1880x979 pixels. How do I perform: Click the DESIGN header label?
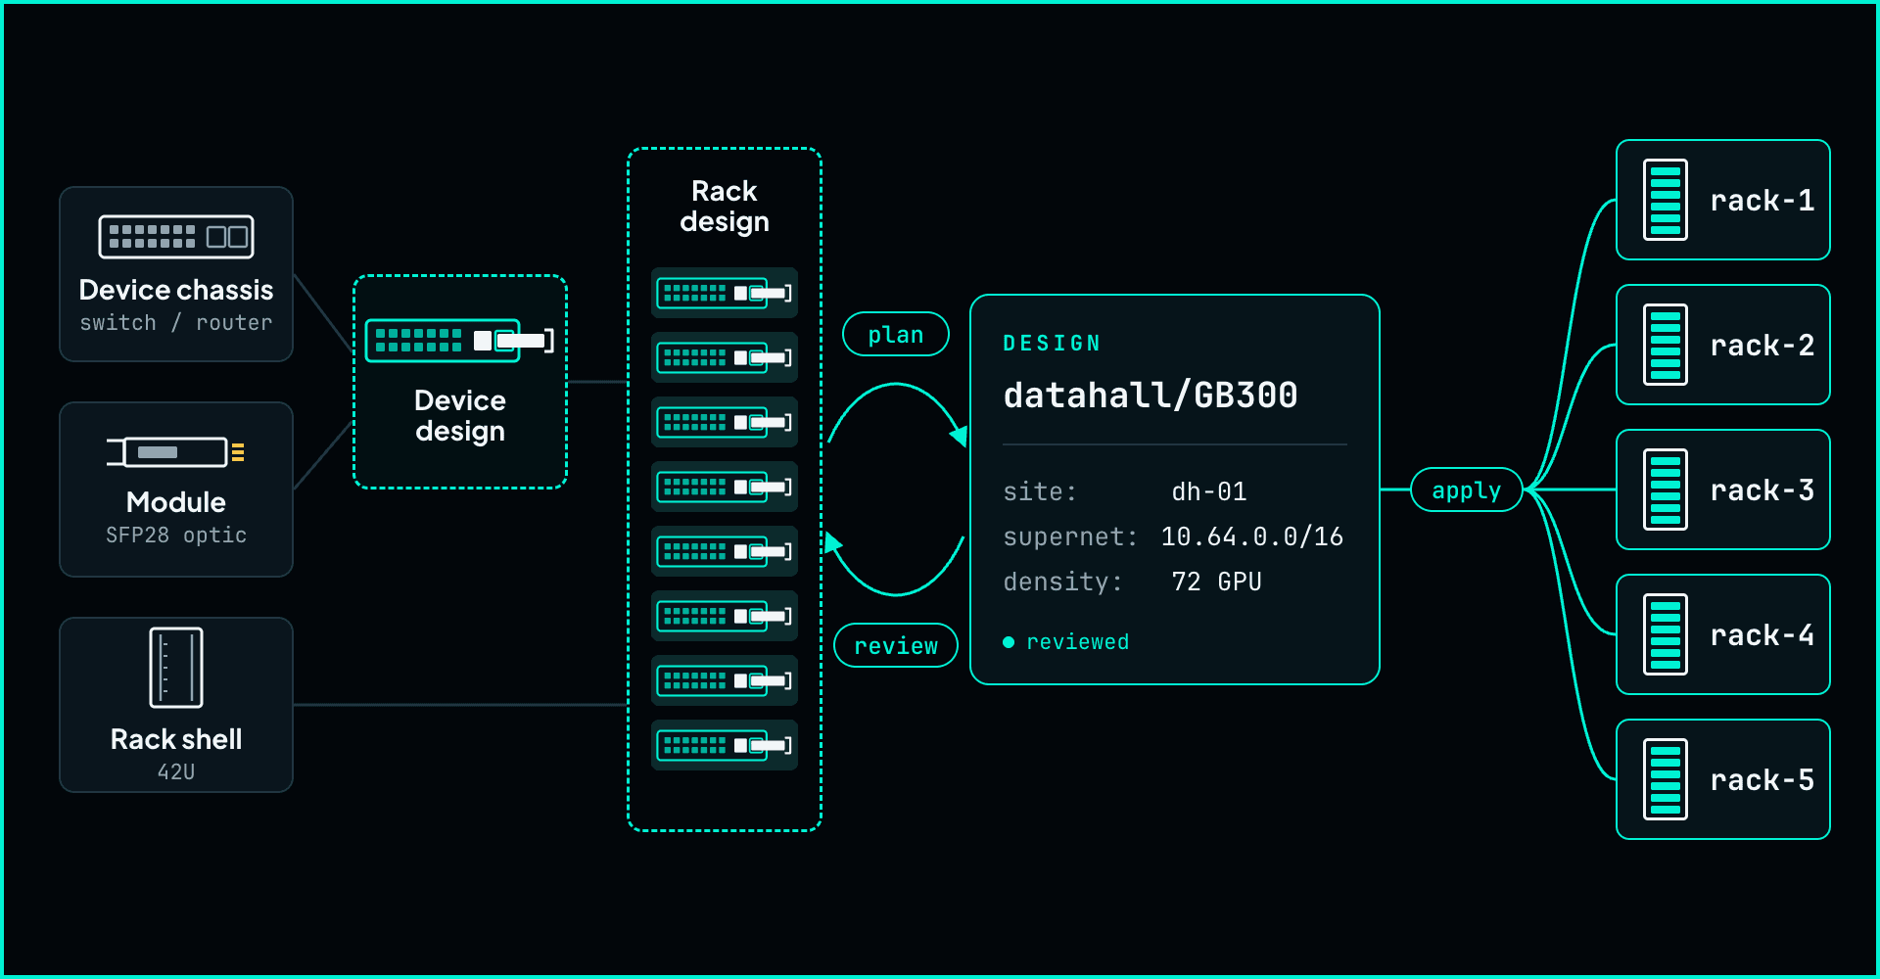(x=1052, y=343)
